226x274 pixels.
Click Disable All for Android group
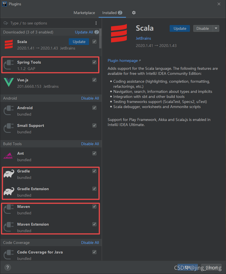(x=90, y=98)
